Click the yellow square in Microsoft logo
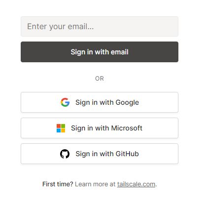 pos(63,130)
